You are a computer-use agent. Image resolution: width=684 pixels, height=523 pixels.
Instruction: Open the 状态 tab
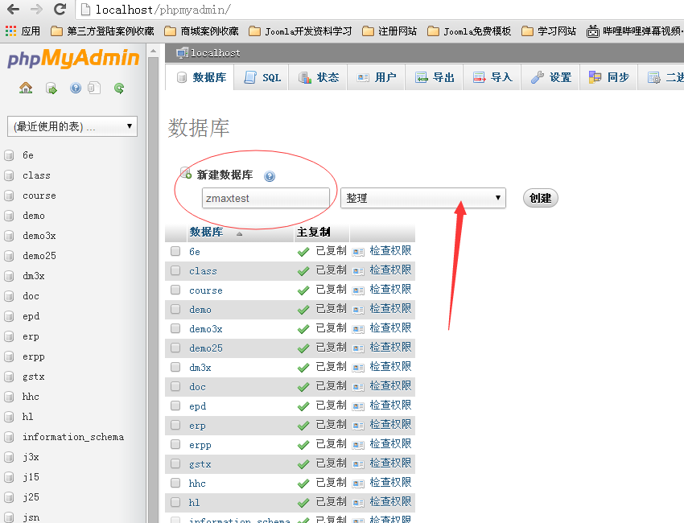pos(318,77)
